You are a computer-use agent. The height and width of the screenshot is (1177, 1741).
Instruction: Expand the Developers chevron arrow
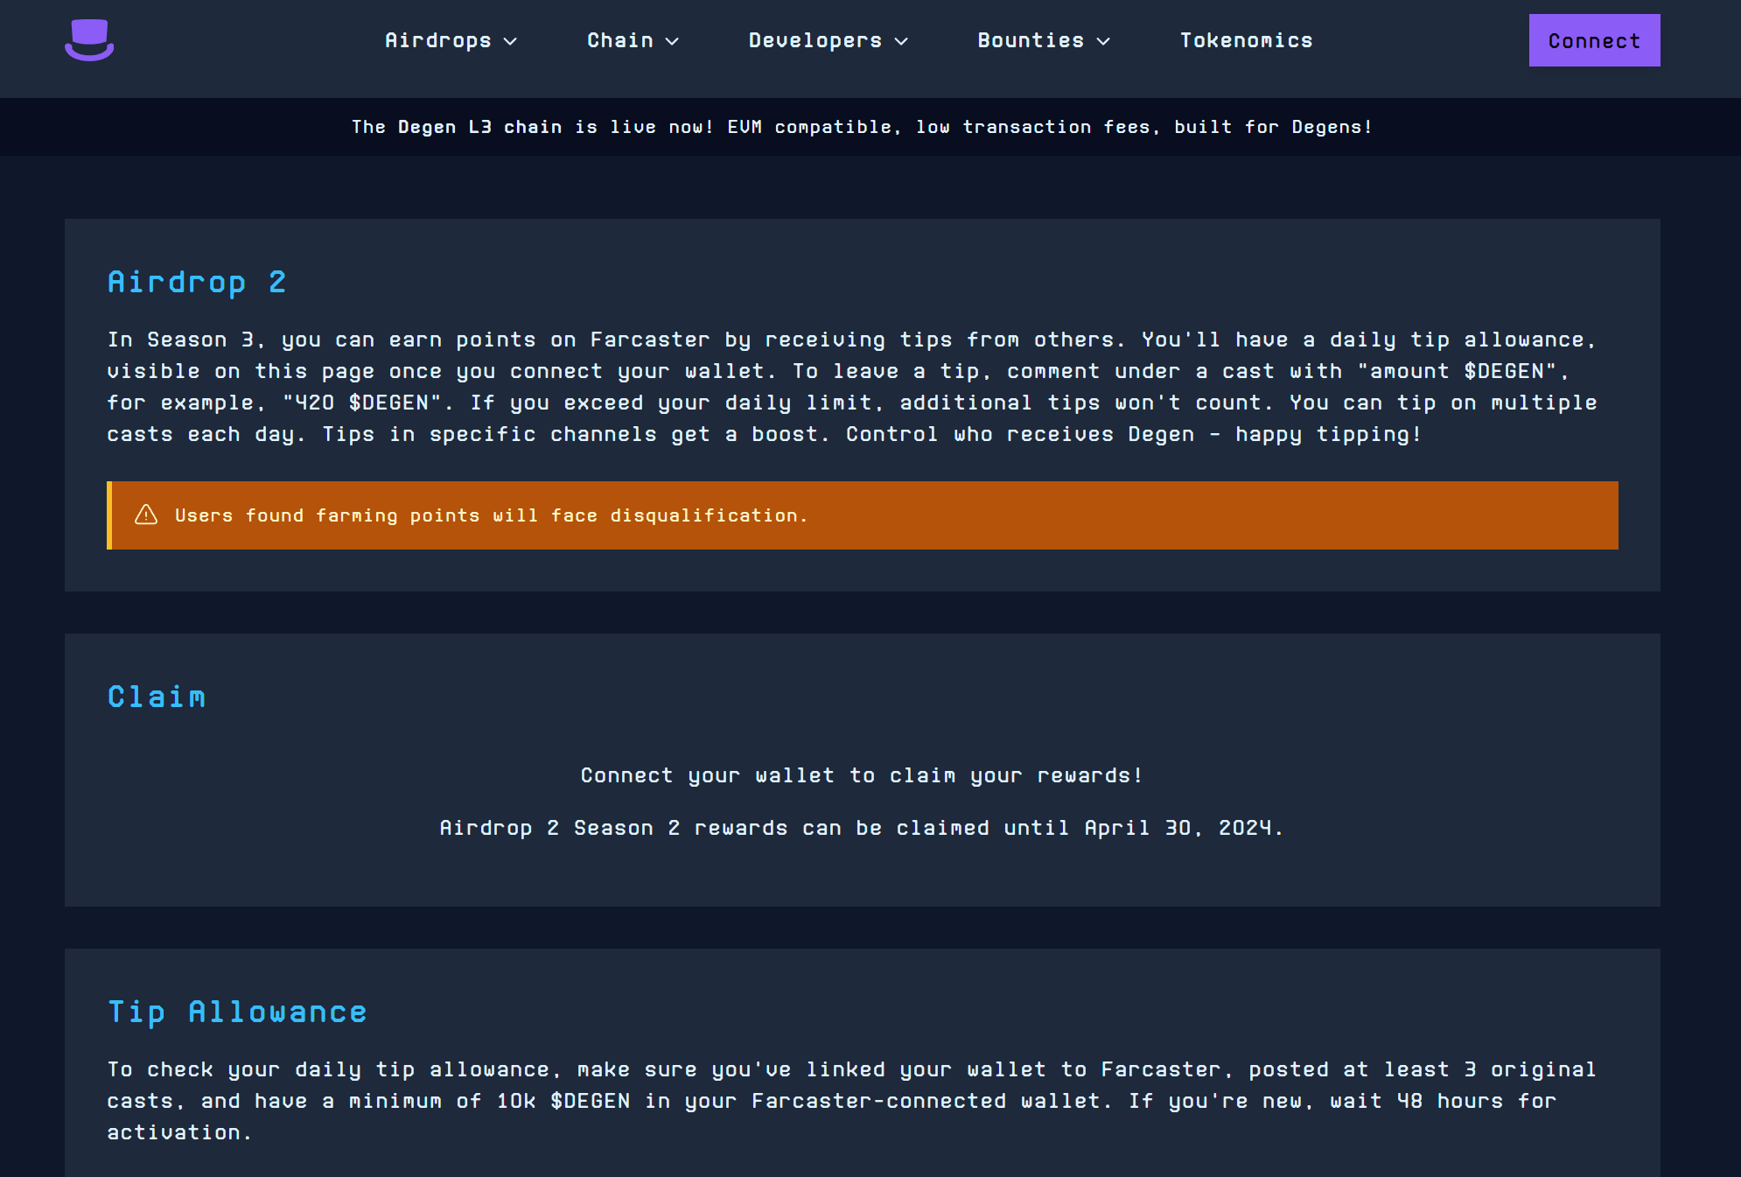click(x=901, y=41)
